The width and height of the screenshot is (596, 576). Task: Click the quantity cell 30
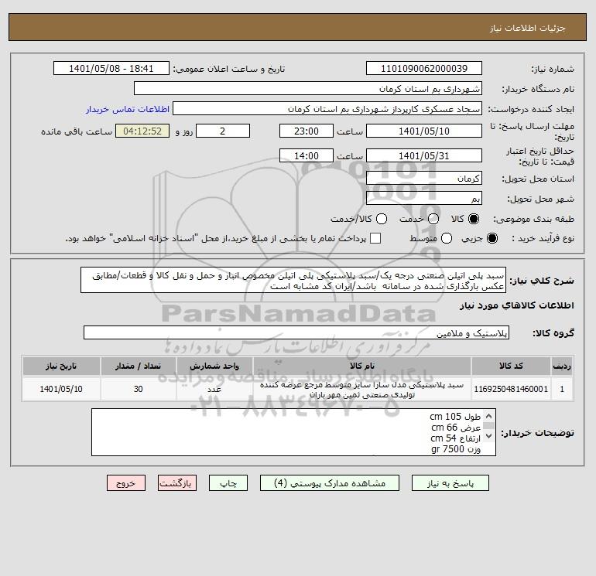coord(138,389)
